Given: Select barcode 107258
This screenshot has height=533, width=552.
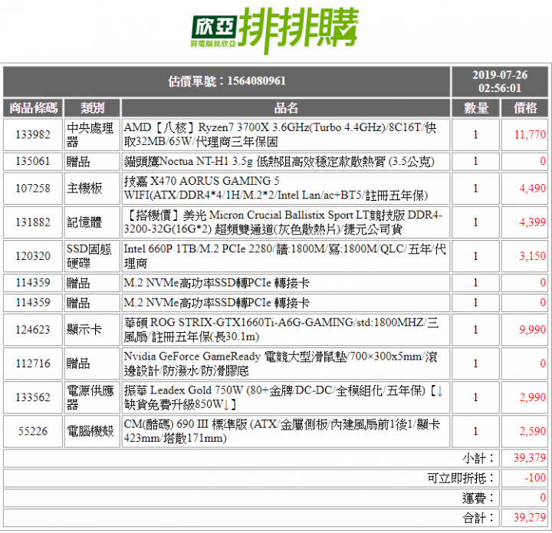Looking at the screenshot, I should (33, 189).
